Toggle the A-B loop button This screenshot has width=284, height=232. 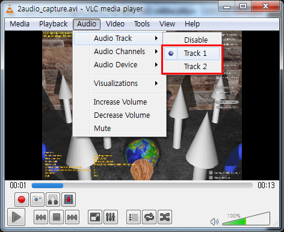53,200
